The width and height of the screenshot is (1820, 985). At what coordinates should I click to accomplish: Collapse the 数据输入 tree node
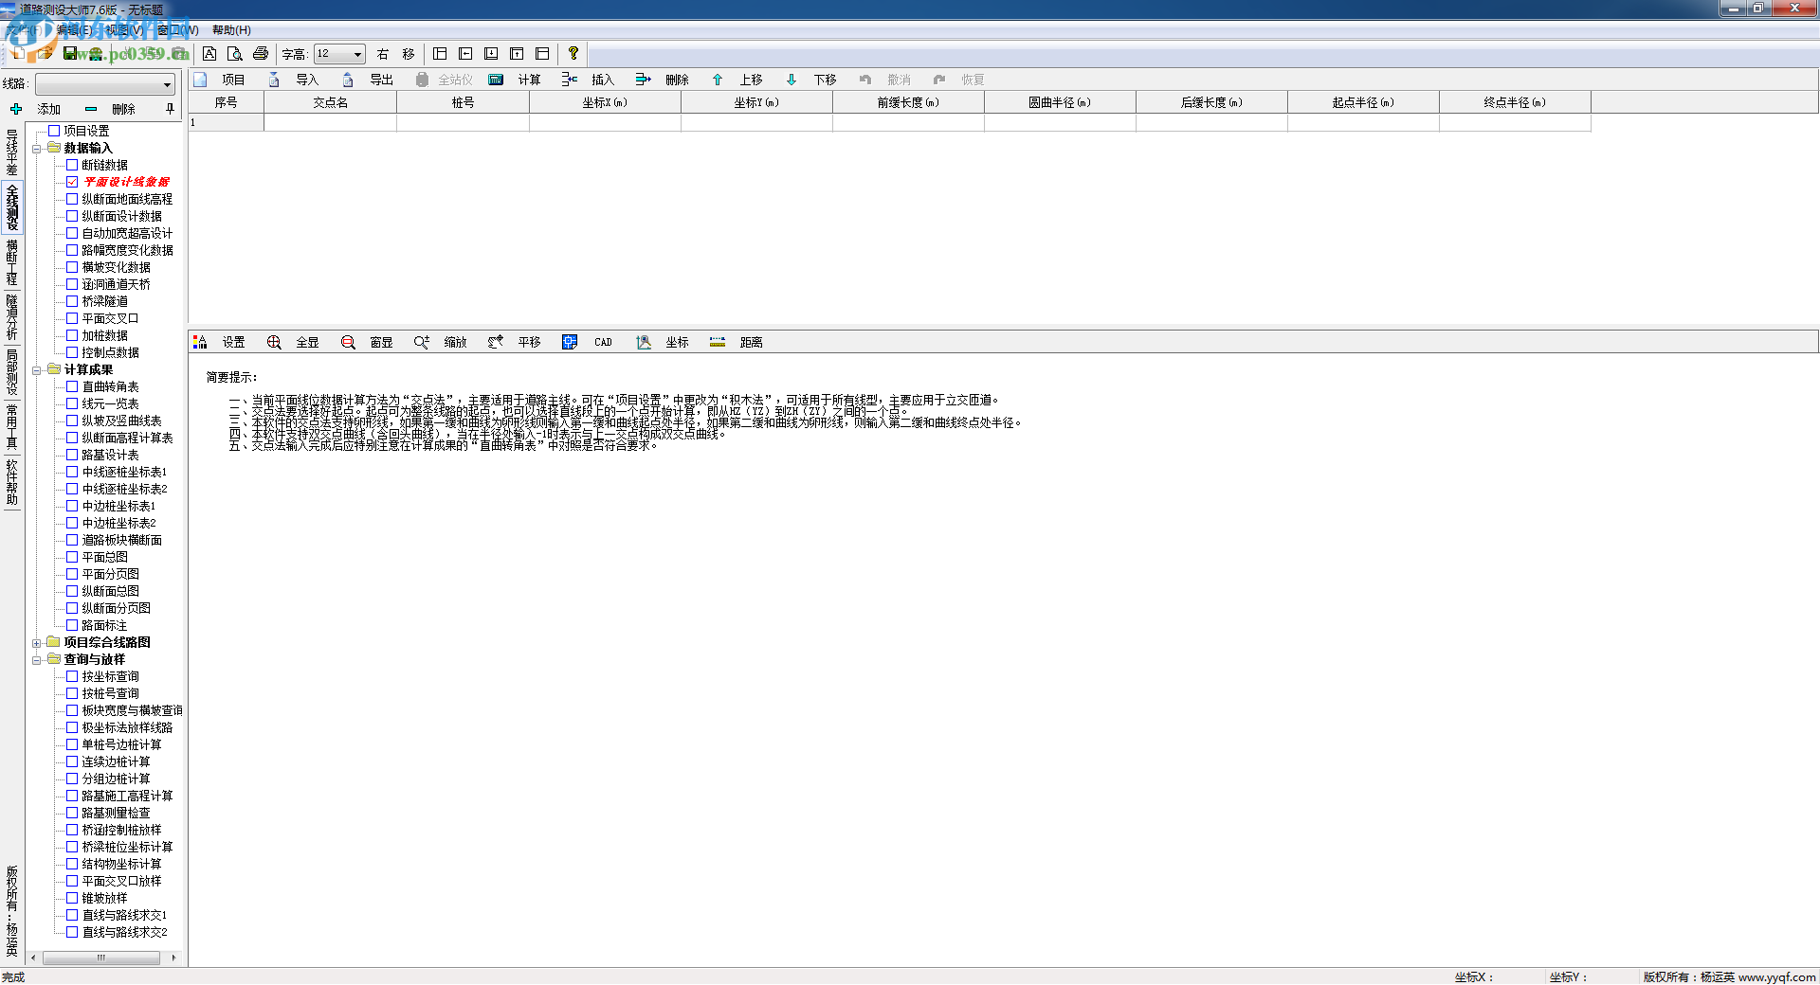pyautogui.click(x=37, y=149)
